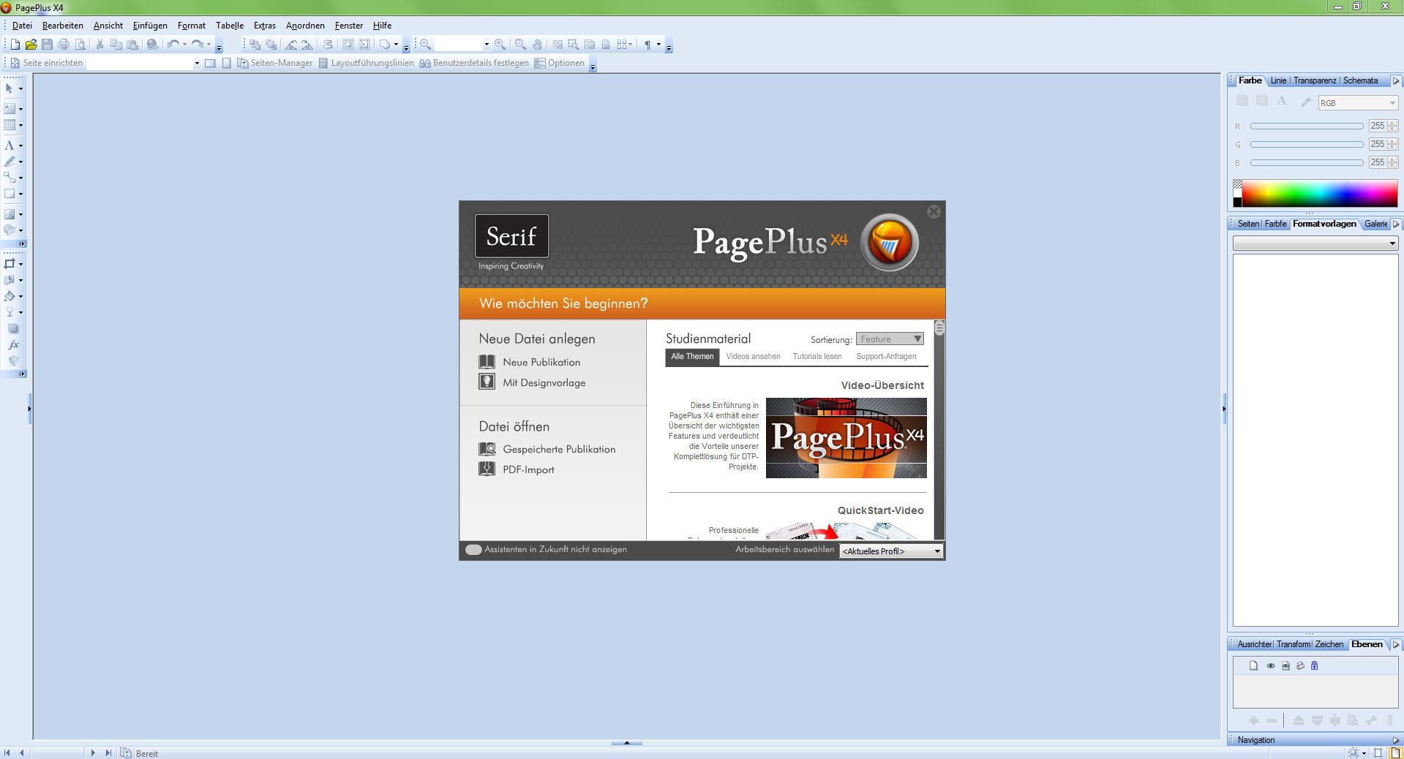Click the Zoom in magnifier icon
1404x759 pixels.
tap(500, 45)
